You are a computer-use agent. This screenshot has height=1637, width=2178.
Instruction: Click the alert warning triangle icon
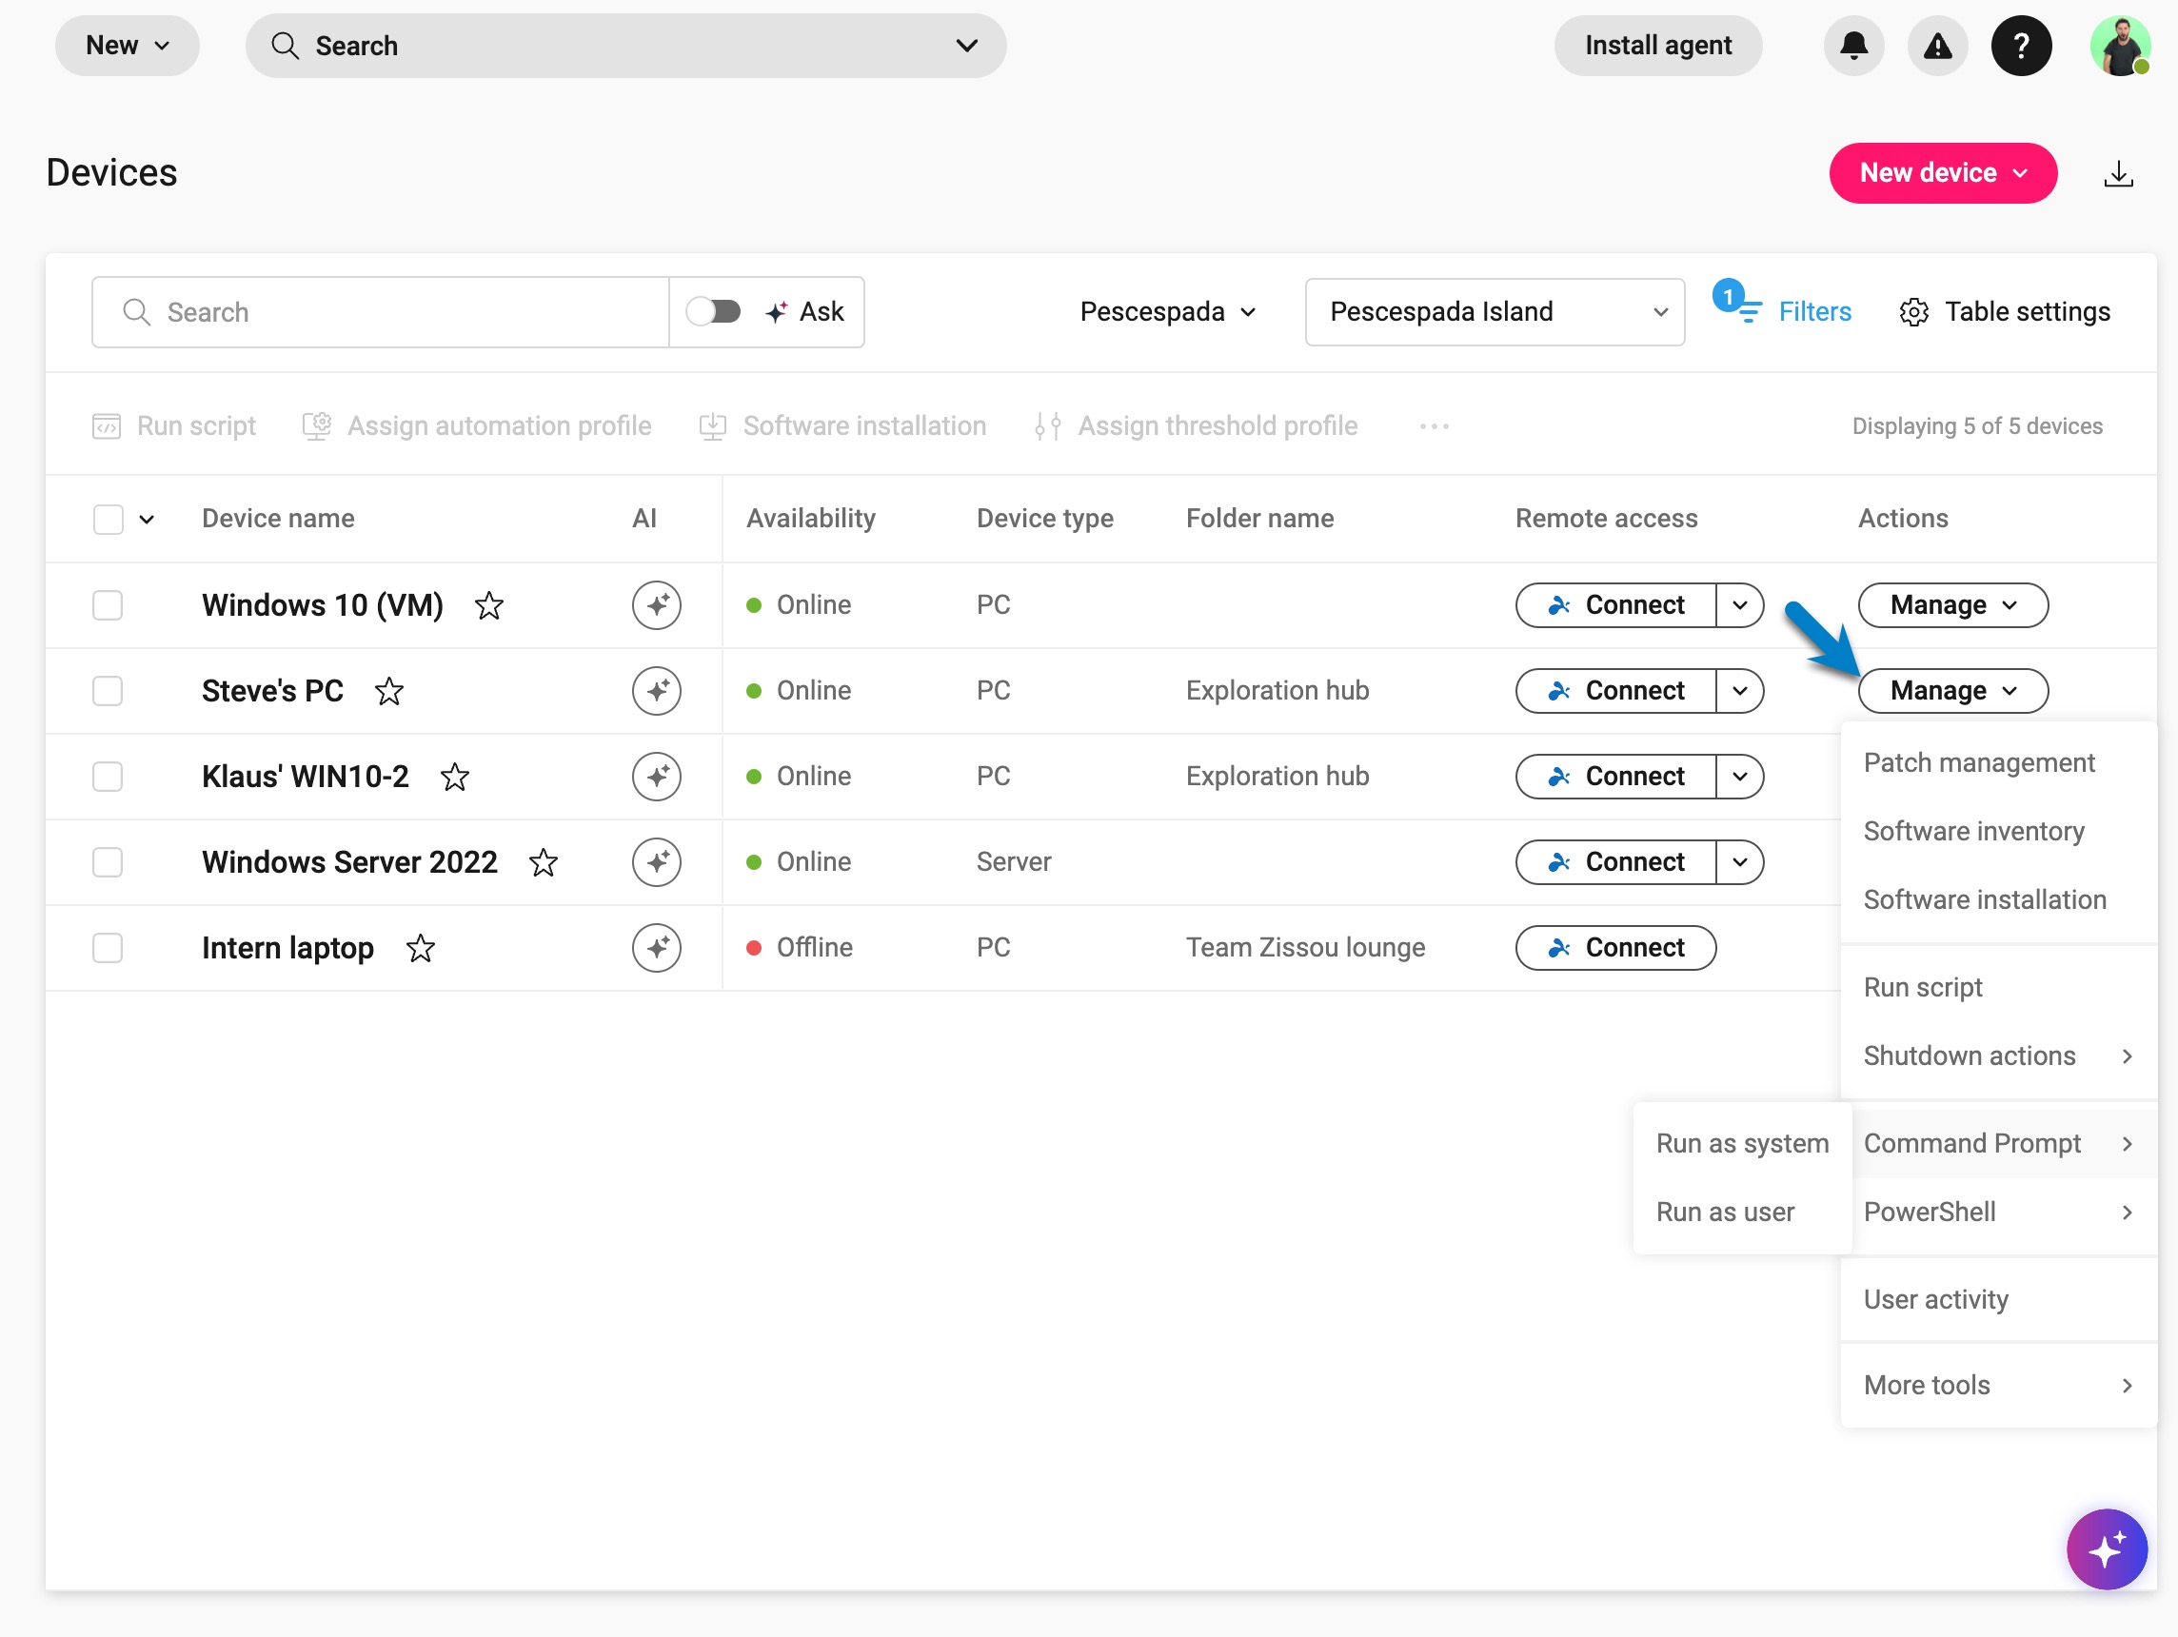pyautogui.click(x=1937, y=46)
